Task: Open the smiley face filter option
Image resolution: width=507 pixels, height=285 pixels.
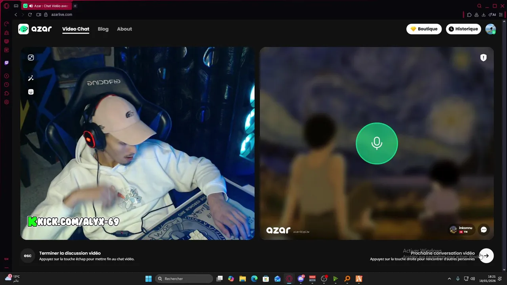Action: pyautogui.click(x=31, y=92)
